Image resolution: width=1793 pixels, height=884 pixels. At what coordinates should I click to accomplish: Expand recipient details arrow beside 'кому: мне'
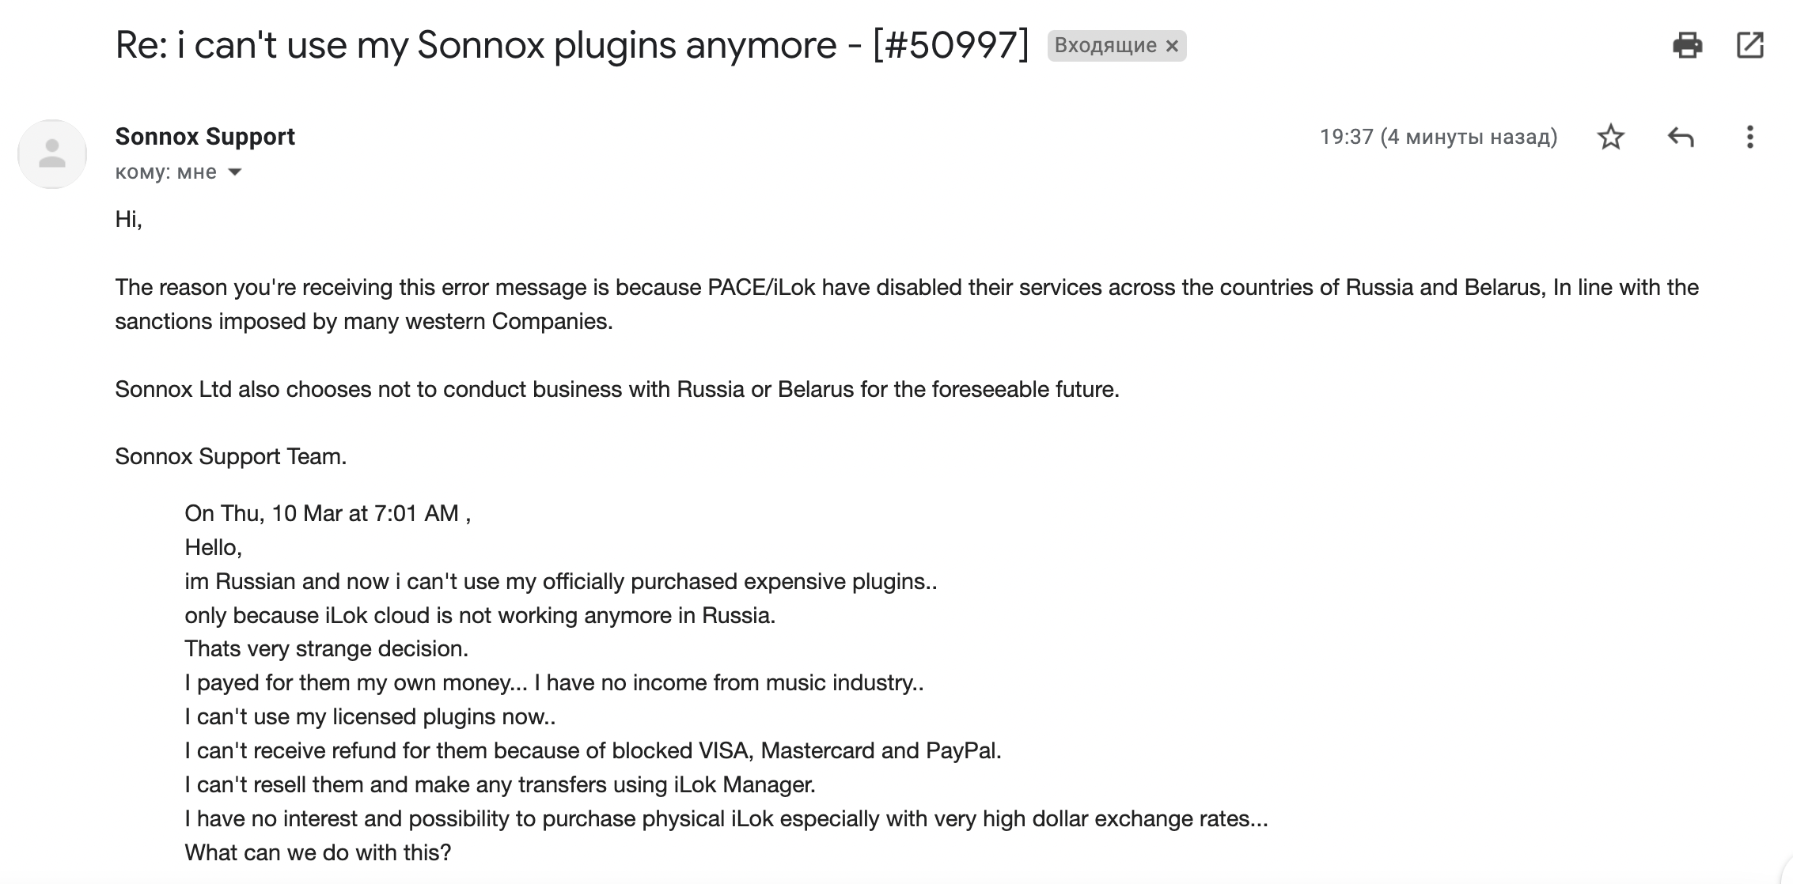pos(235,172)
